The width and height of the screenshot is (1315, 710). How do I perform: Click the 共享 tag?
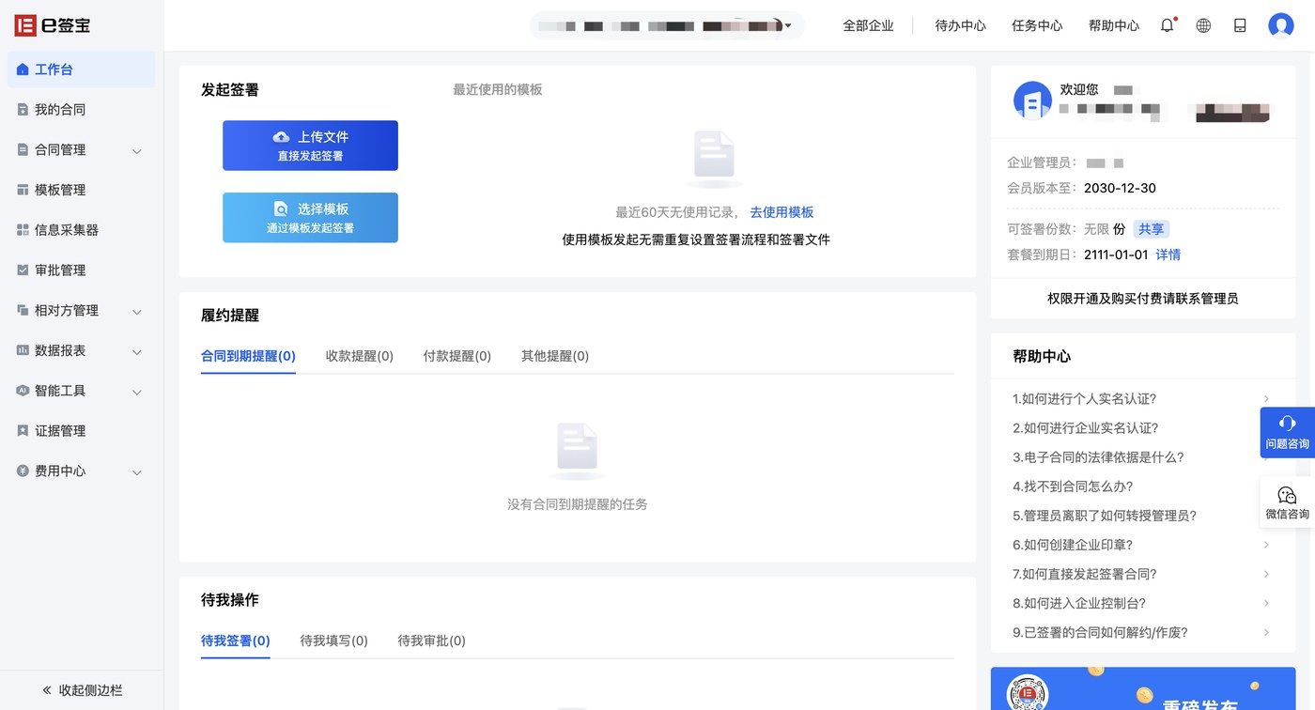pyautogui.click(x=1151, y=229)
